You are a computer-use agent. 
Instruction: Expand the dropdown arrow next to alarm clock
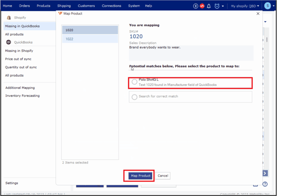223,6
